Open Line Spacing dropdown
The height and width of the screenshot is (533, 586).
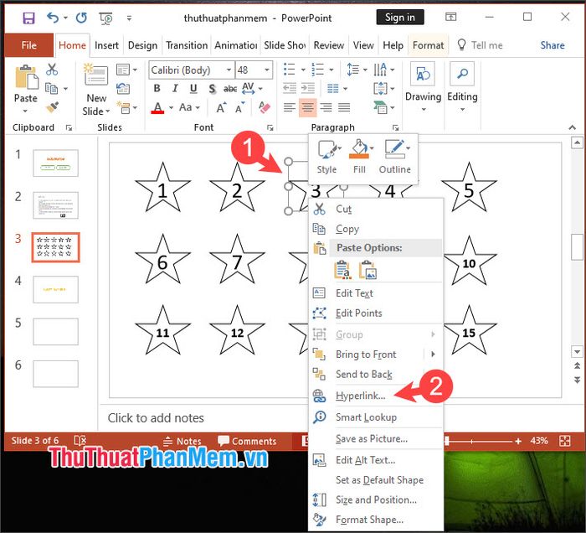(x=357, y=70)
